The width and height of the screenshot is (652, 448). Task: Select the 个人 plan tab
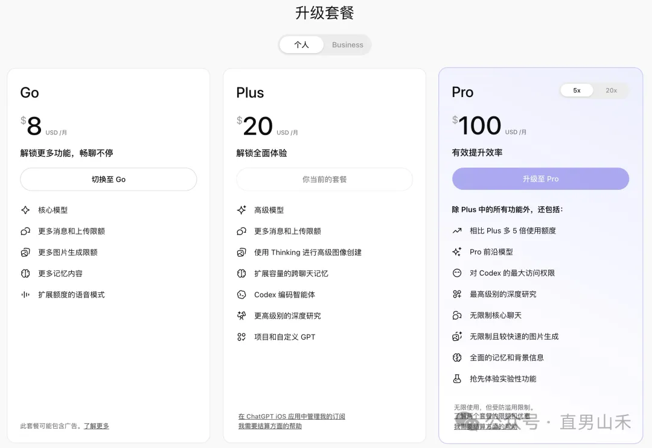click(301, 45)
